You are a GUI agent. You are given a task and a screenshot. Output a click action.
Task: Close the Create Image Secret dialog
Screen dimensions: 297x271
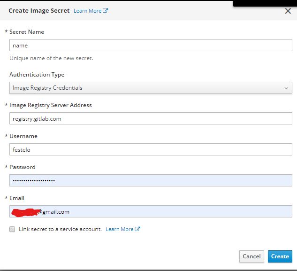(288, 11)
